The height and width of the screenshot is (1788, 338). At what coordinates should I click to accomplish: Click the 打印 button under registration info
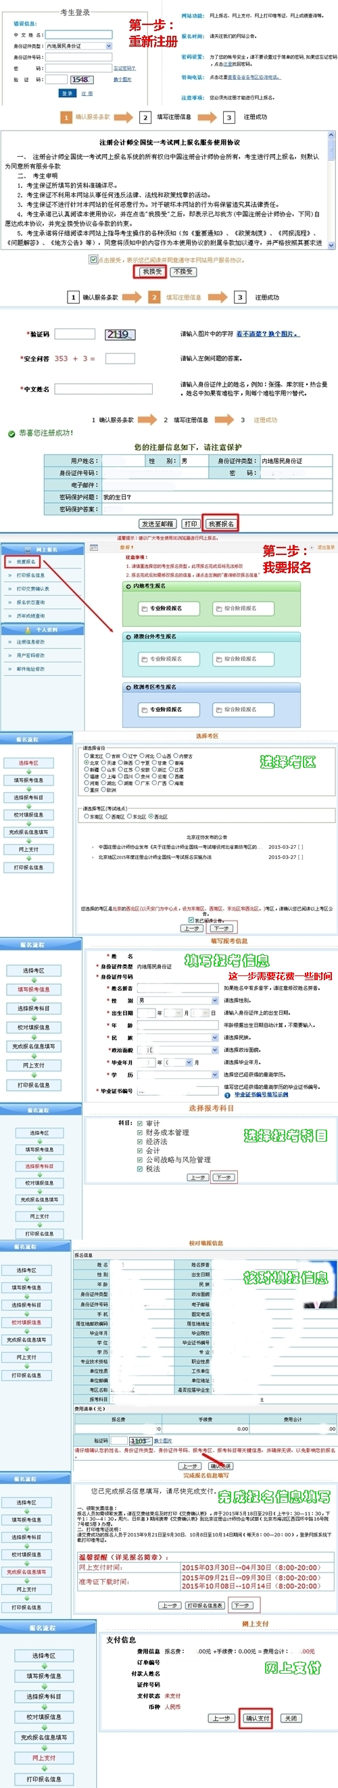(x=191, y=524)
